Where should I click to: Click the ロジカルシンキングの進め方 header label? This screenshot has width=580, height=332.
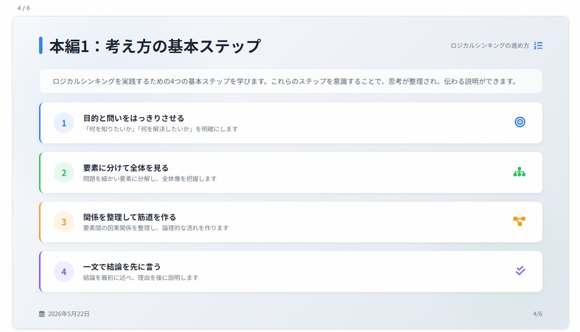tap(490, 45)
